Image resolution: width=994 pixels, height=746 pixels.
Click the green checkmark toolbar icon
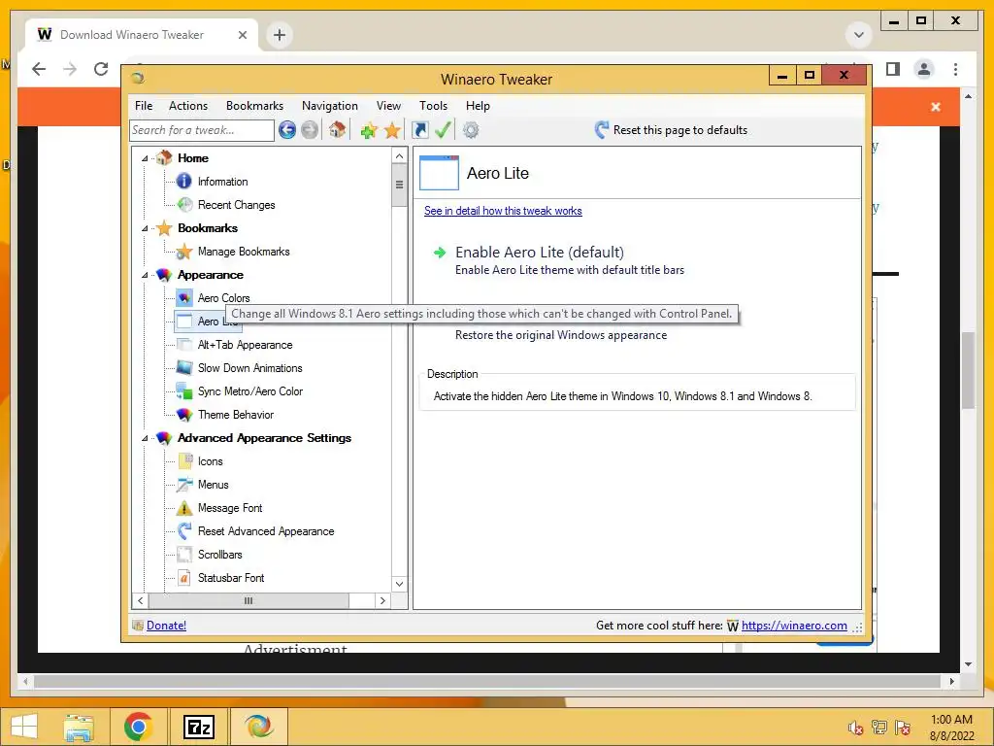pyautogui.click(x=443, y=130)
